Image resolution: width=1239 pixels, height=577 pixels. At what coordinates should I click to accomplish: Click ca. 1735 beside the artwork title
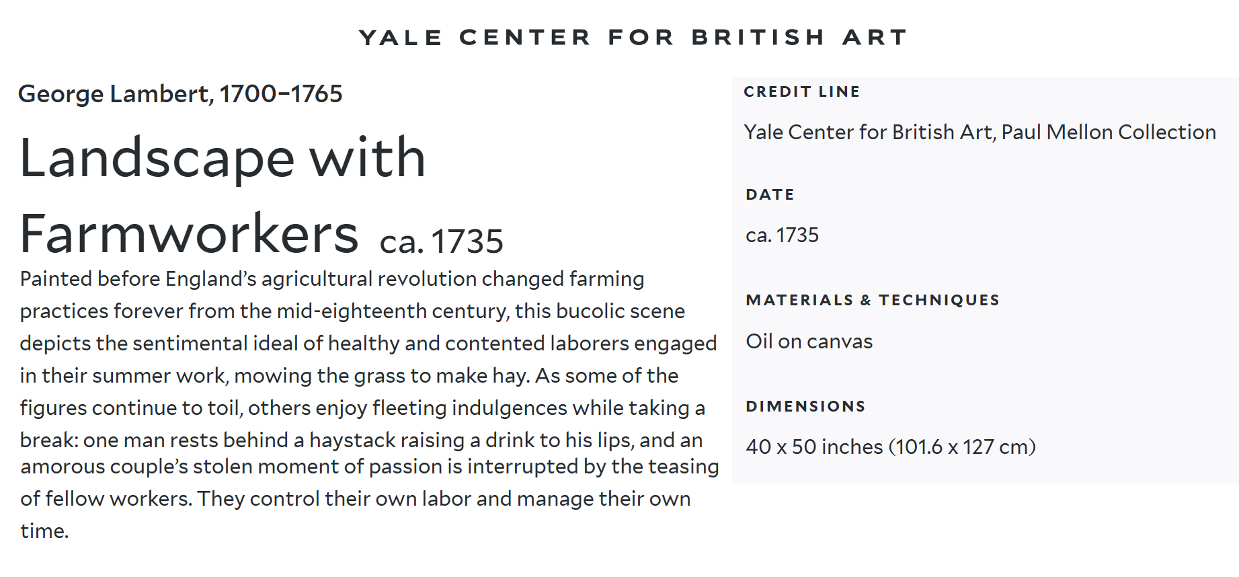click(x=441, y=242)
